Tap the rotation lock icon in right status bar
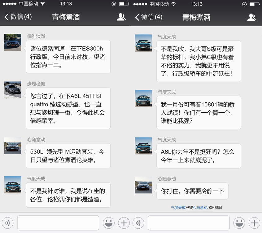Screen dimensions: 262x233 point(244,4)
